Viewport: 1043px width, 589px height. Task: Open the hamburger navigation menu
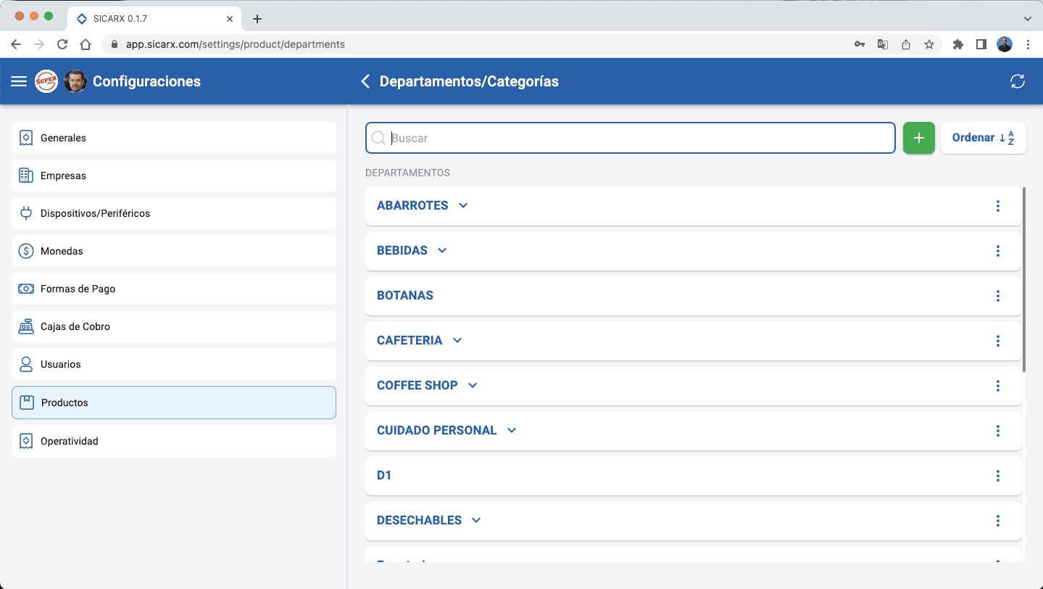pos(19,81)
